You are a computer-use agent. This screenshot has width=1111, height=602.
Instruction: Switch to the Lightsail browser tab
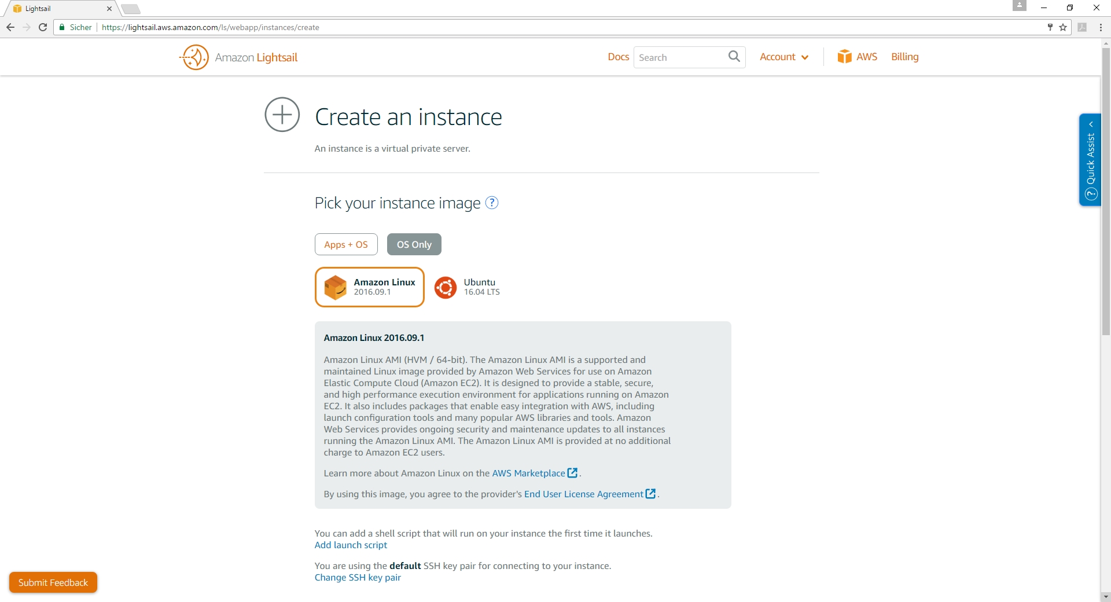click(60, 9)
